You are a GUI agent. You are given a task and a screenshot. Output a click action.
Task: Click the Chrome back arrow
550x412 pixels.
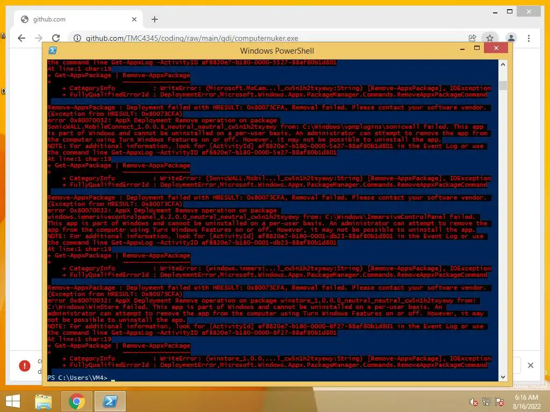tap(21, 38)
